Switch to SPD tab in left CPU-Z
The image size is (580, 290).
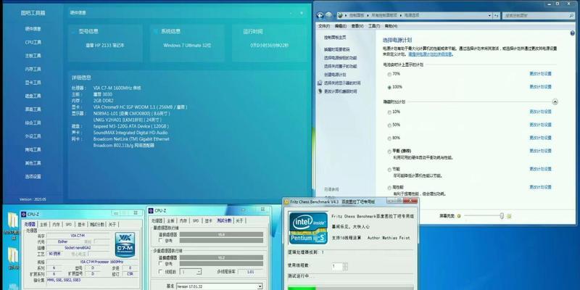click(69, 224)
